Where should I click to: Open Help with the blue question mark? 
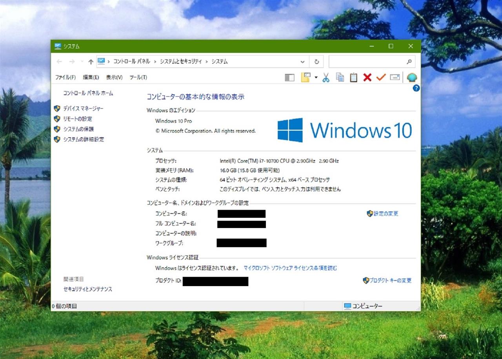tap(416, 88)
